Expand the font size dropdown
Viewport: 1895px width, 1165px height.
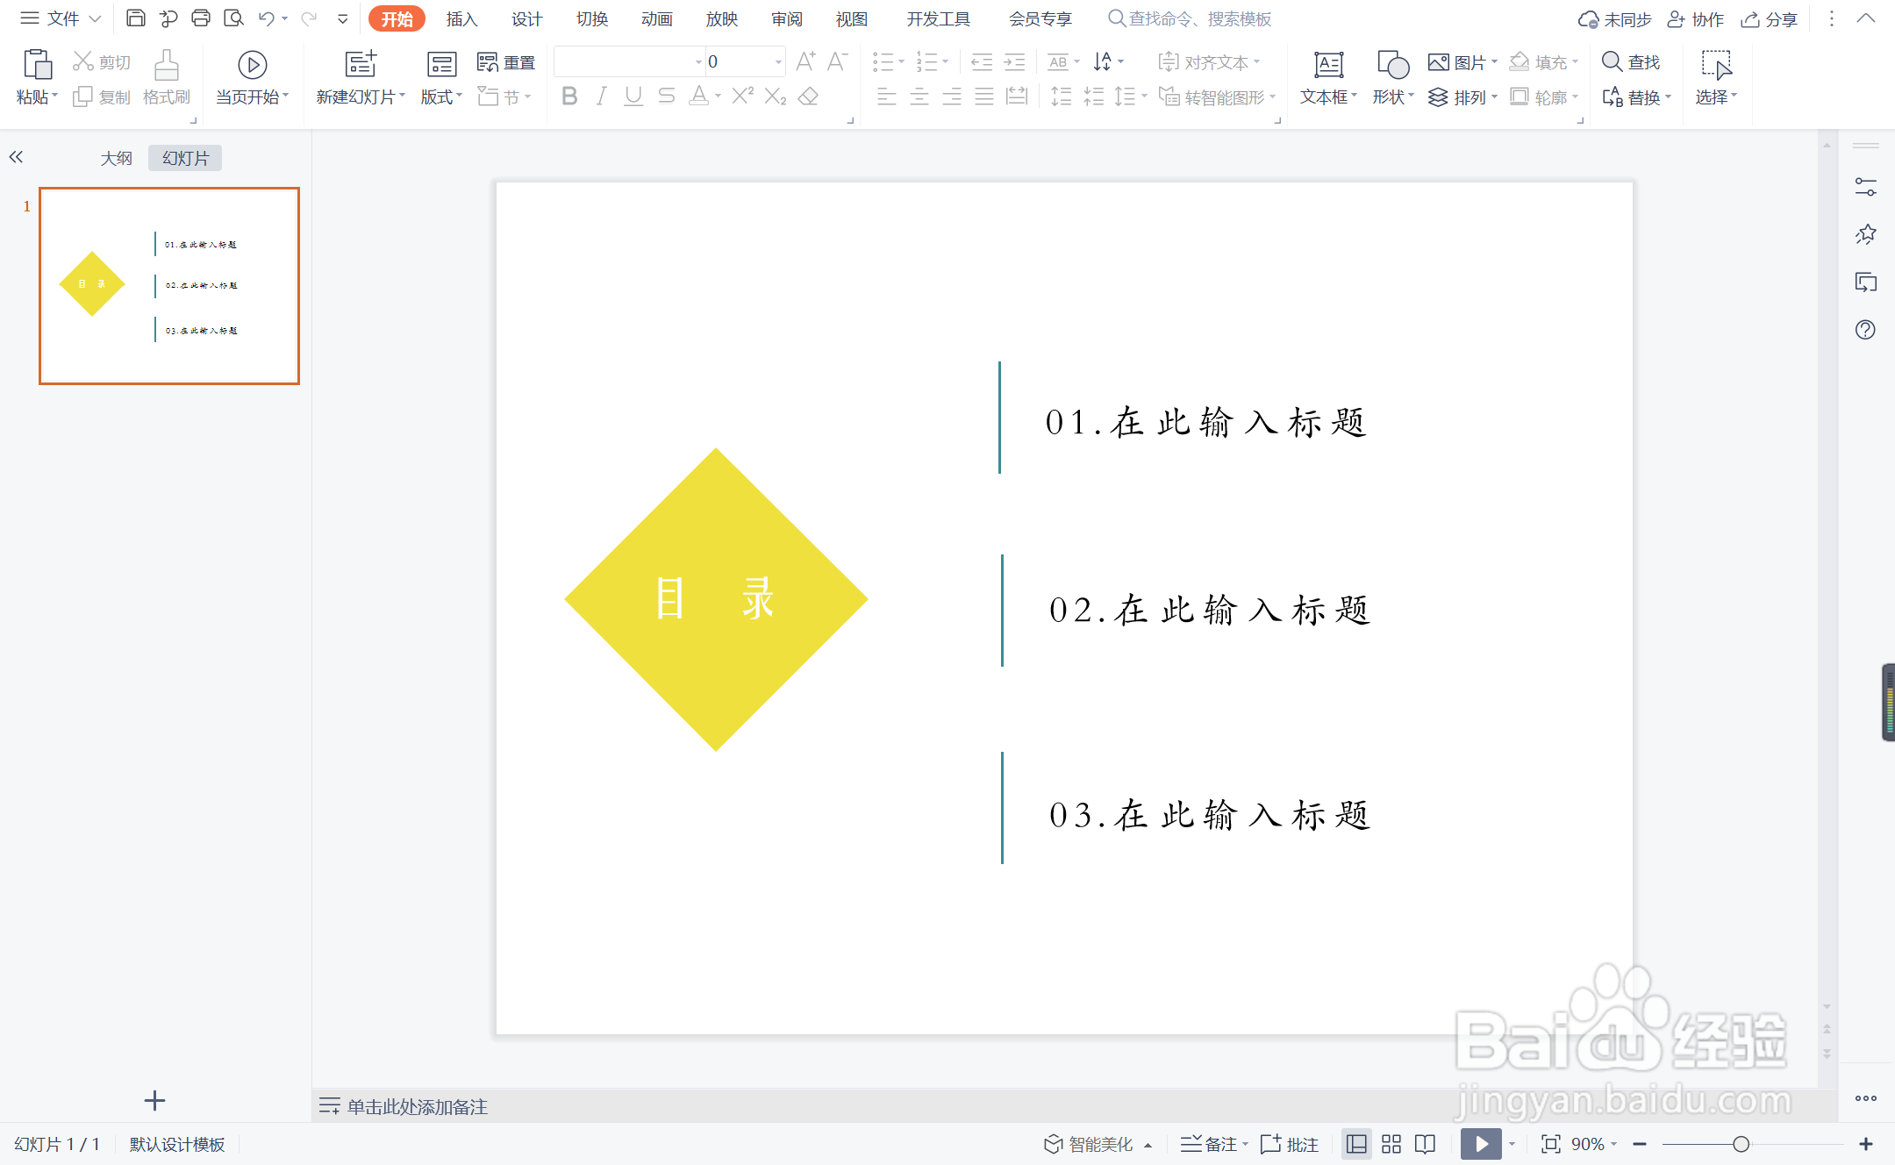point(777,61)
